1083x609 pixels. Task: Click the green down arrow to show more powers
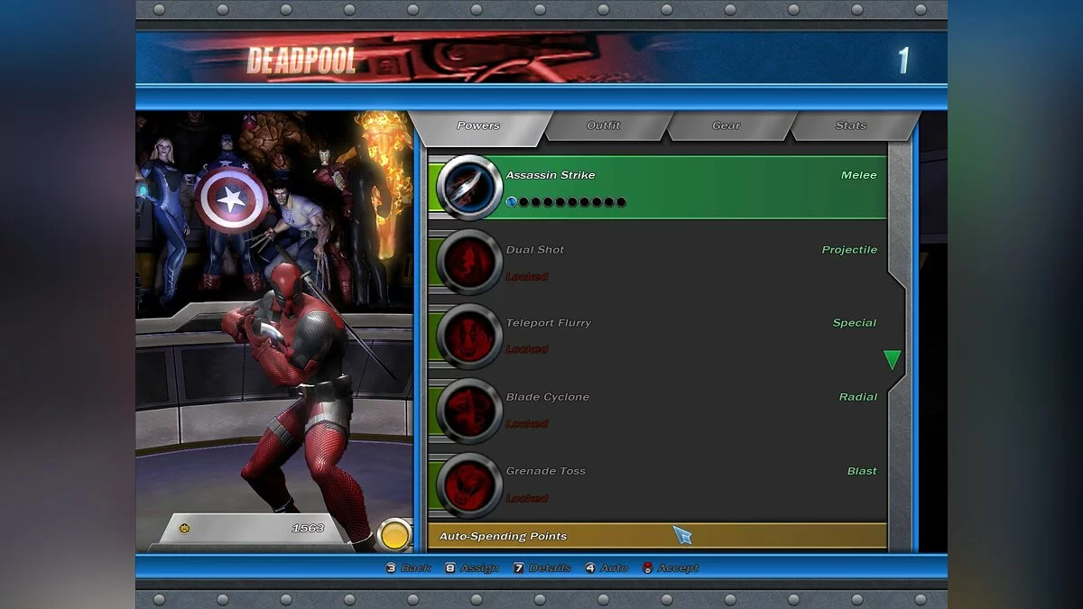coord(893,360)
